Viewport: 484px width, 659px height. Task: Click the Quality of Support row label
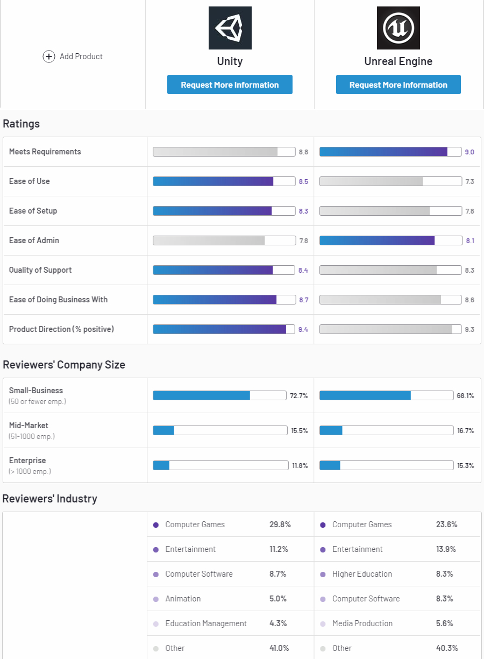pos(40,270)
